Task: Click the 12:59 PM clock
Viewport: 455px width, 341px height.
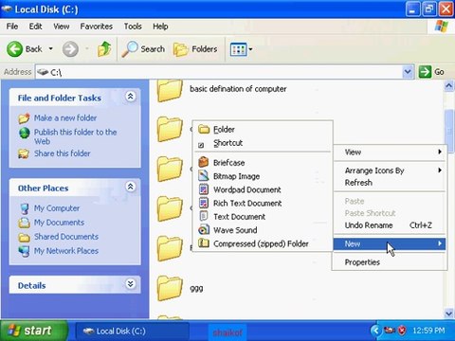Action: coord(428,331)
